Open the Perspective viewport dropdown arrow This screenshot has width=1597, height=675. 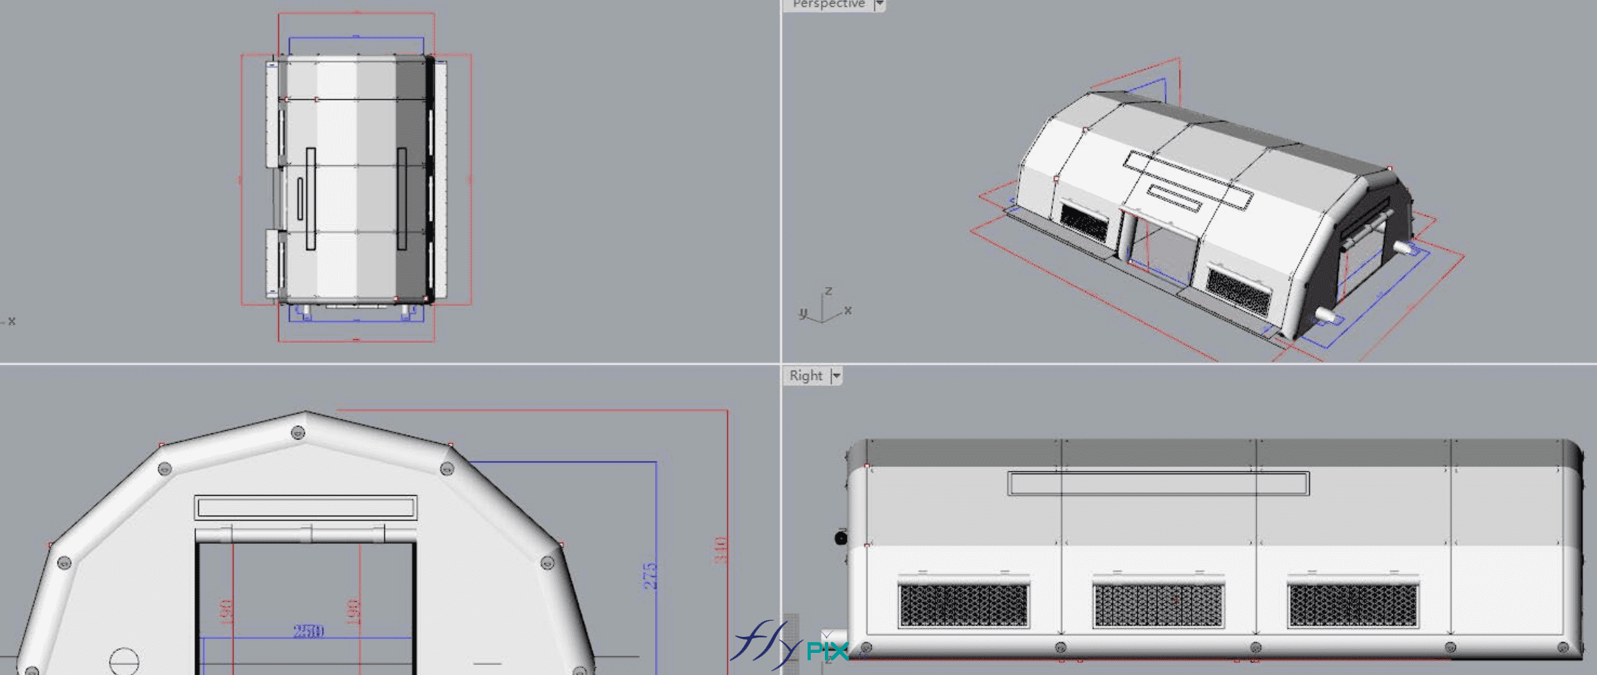878,5
